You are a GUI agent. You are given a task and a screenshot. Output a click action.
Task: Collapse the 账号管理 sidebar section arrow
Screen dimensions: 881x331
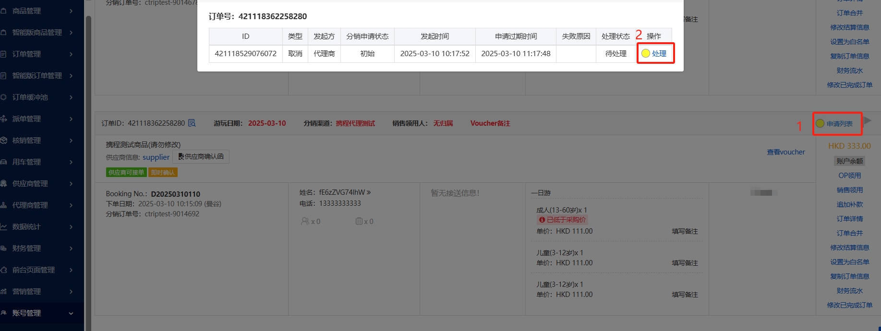tap(71, 313)
